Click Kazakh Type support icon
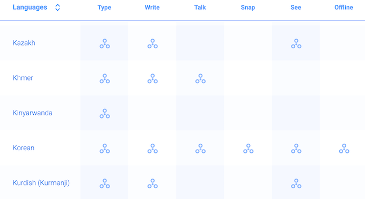The height and width of the screenshot is (199, 365). coord(105,43)
